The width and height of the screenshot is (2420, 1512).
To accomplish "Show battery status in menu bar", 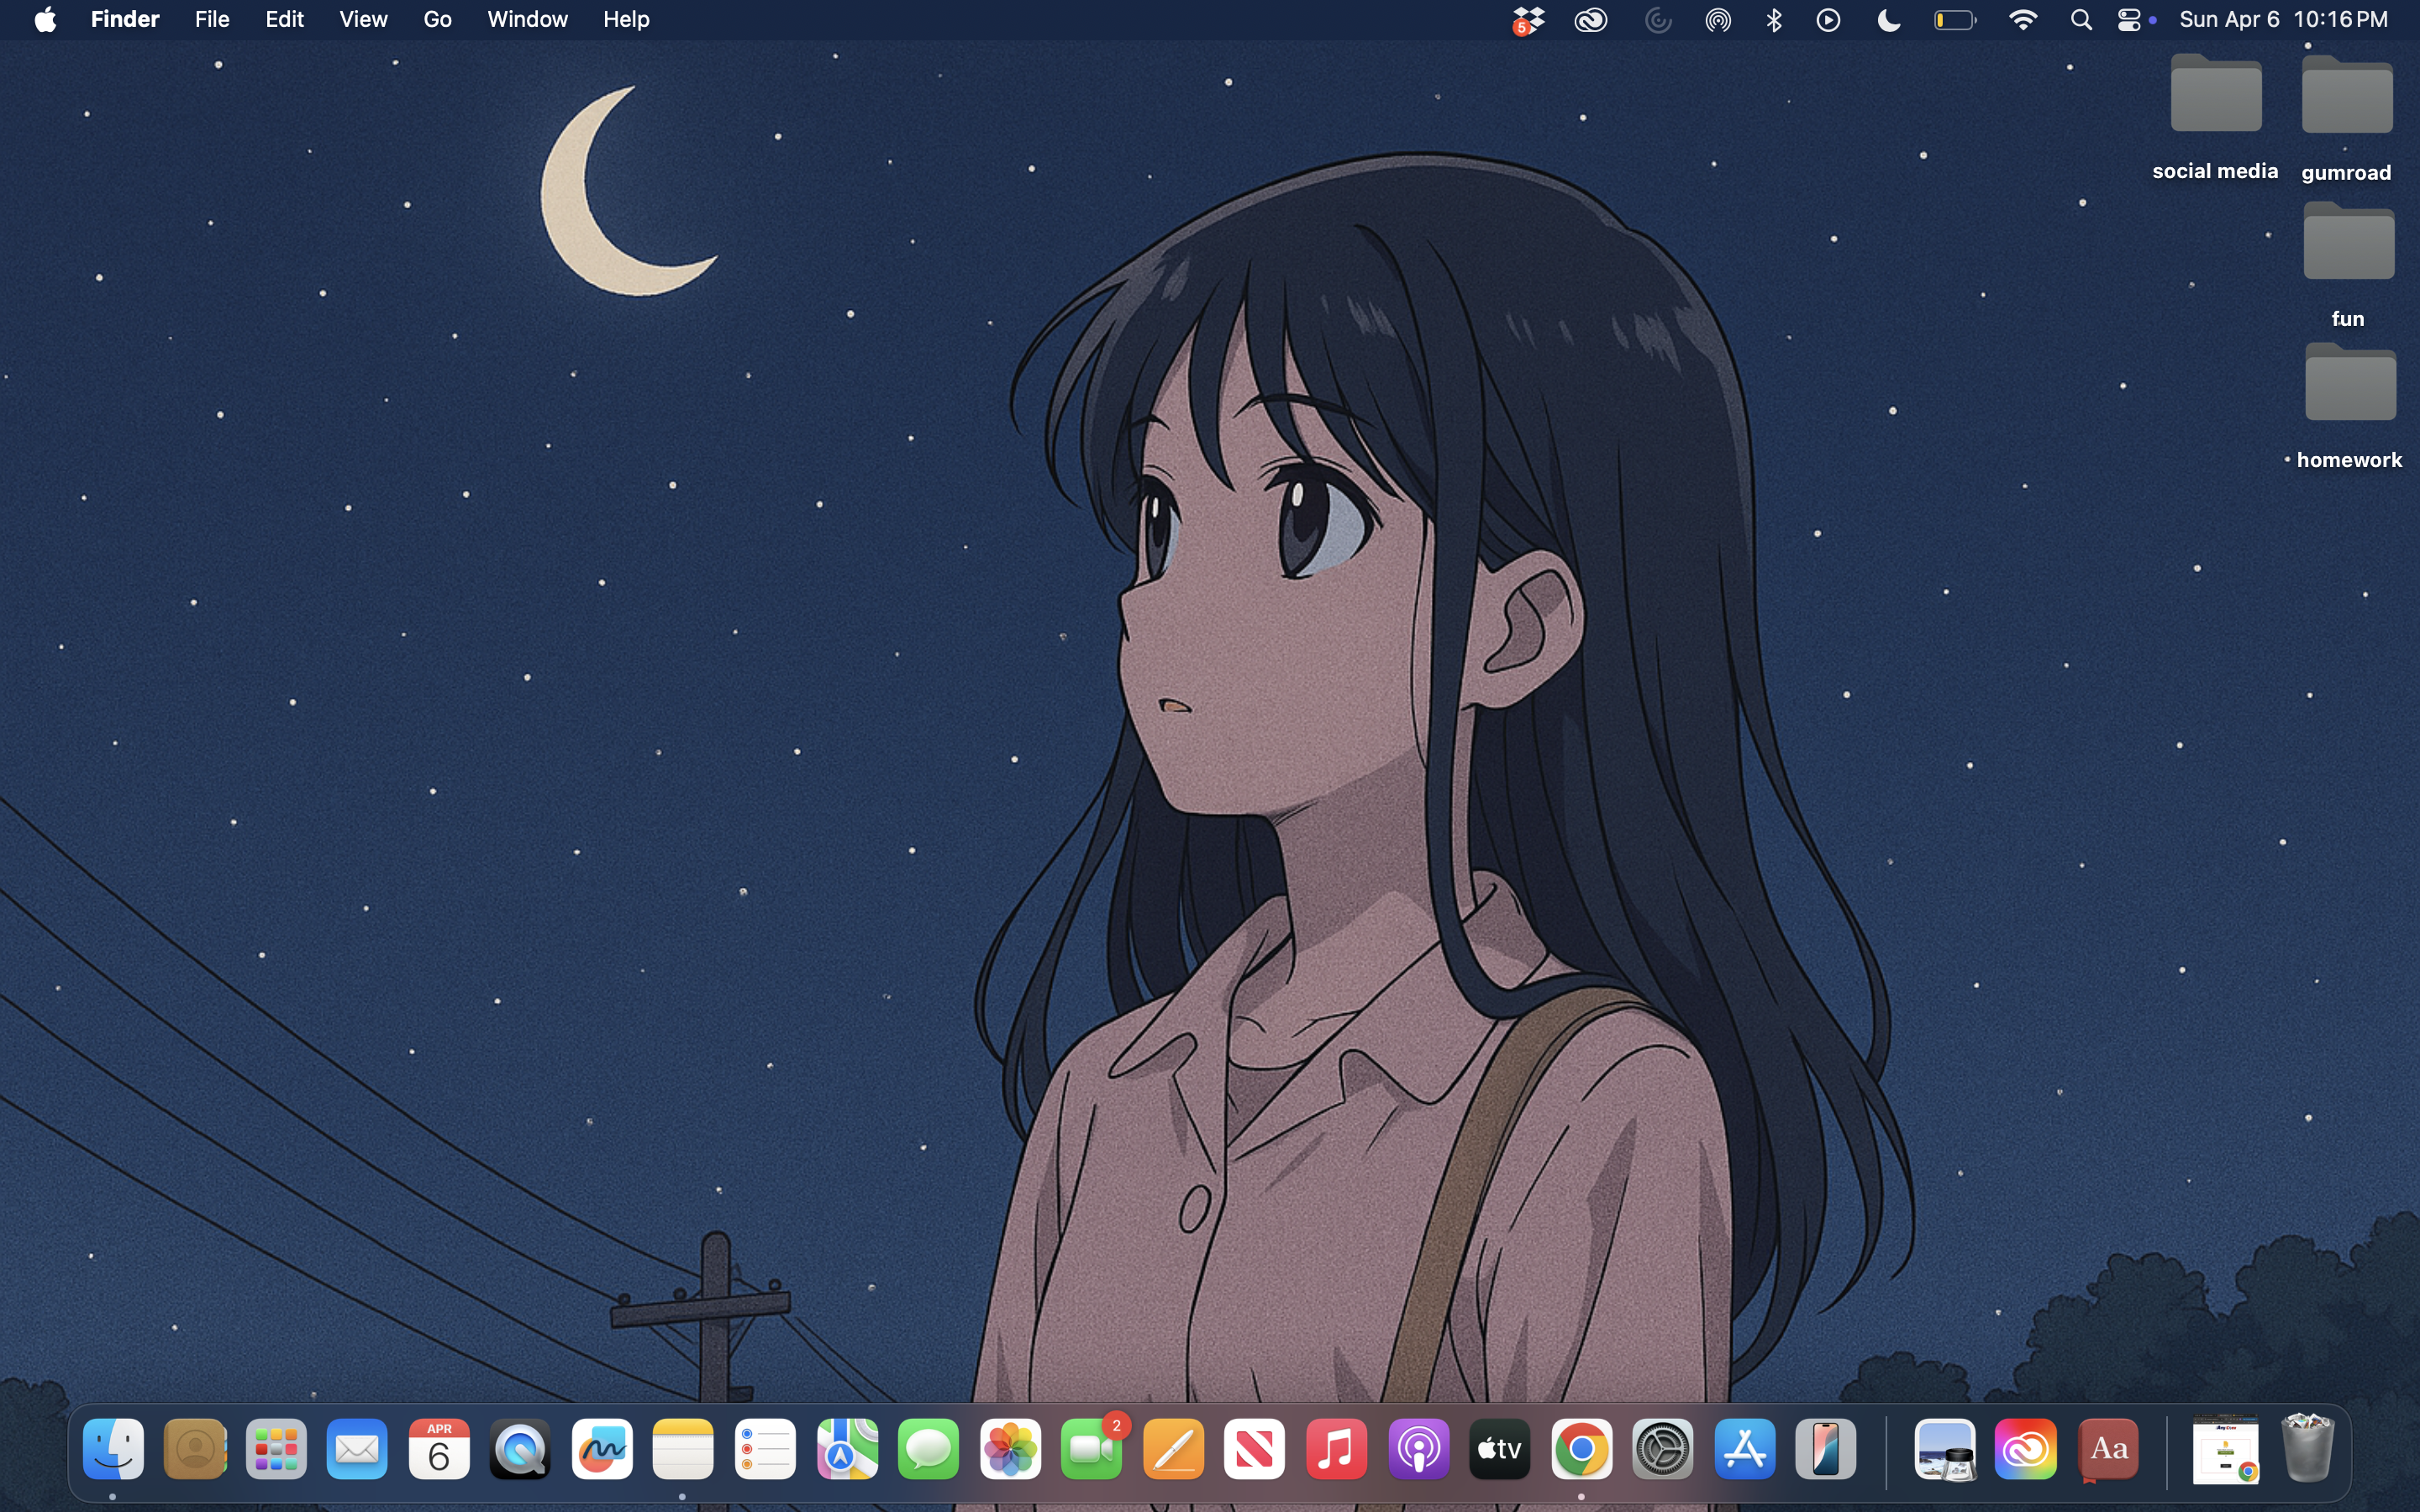I will pyautogui.click(x=1955, y=20).
